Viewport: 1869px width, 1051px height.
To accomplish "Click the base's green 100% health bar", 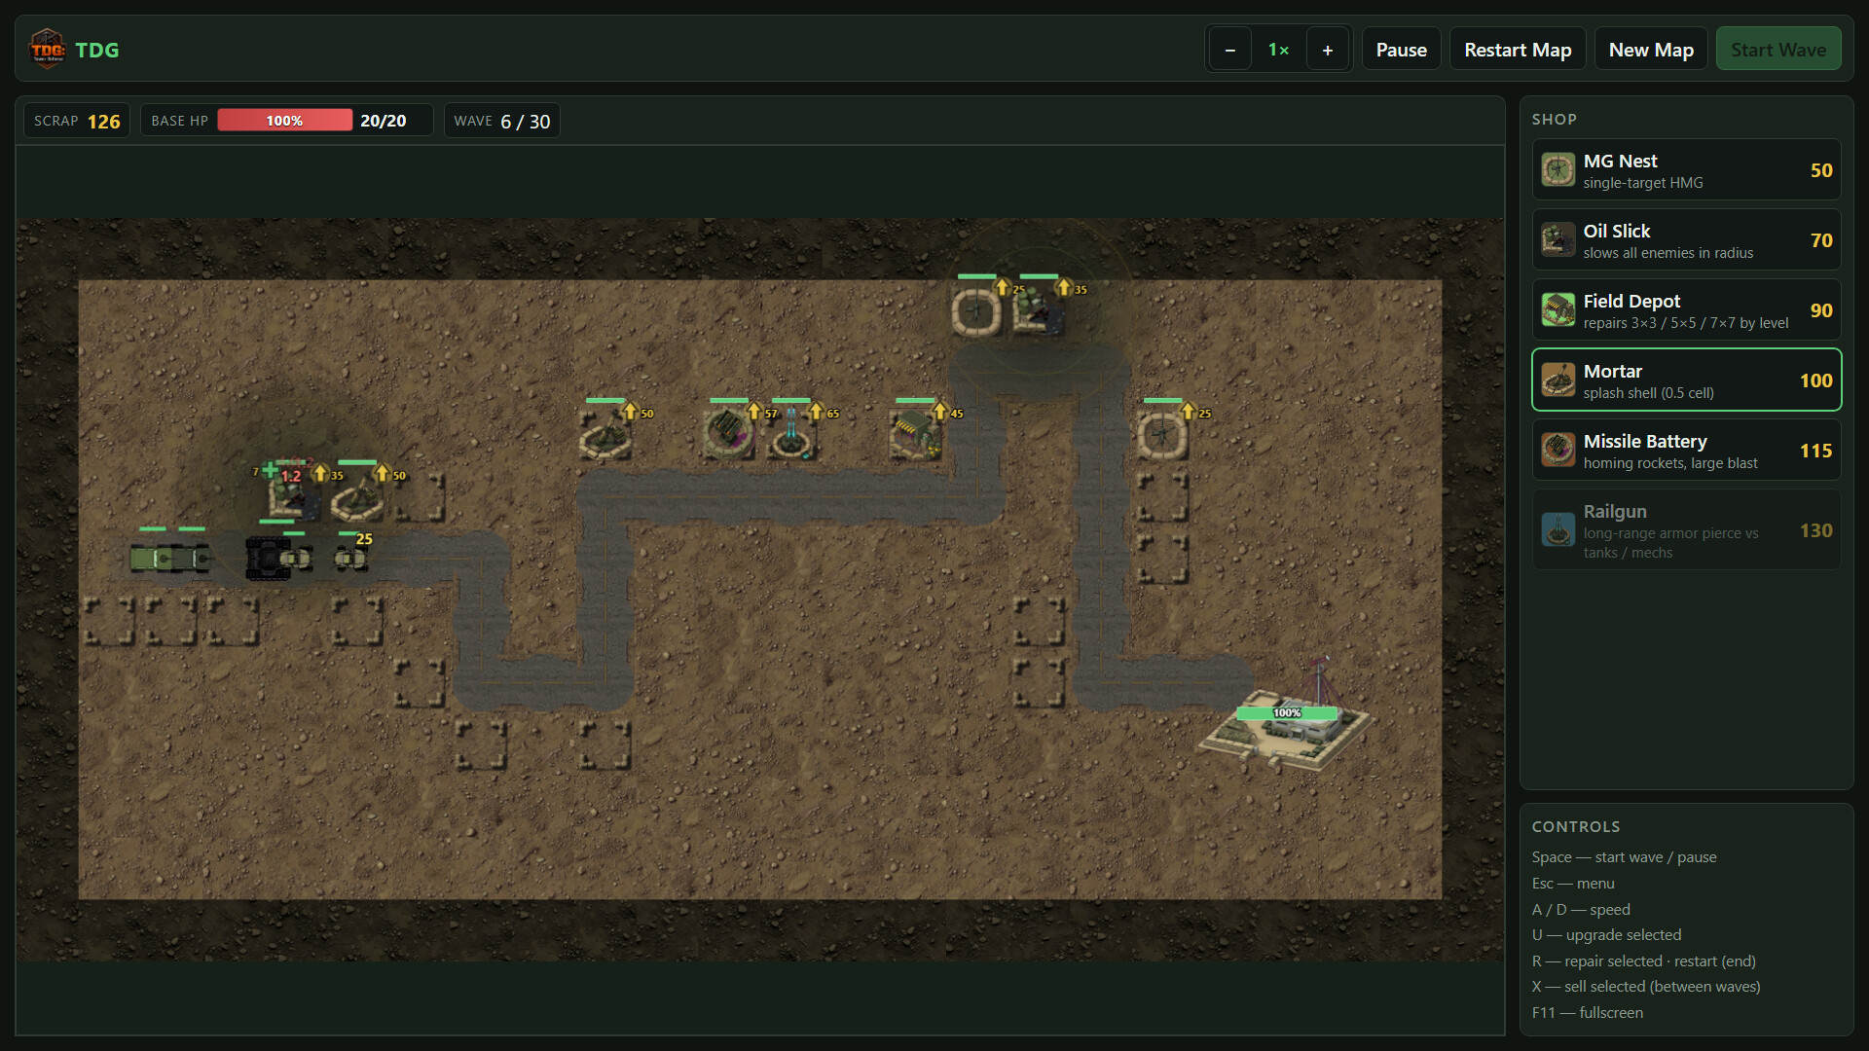I will [x=1287, y=712].
